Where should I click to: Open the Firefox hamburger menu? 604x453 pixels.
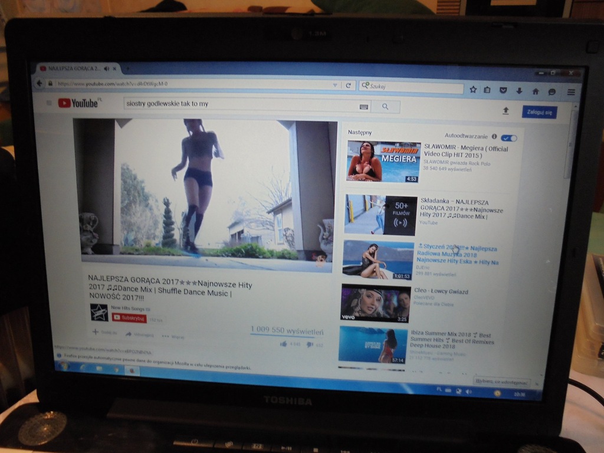point(571,92)
